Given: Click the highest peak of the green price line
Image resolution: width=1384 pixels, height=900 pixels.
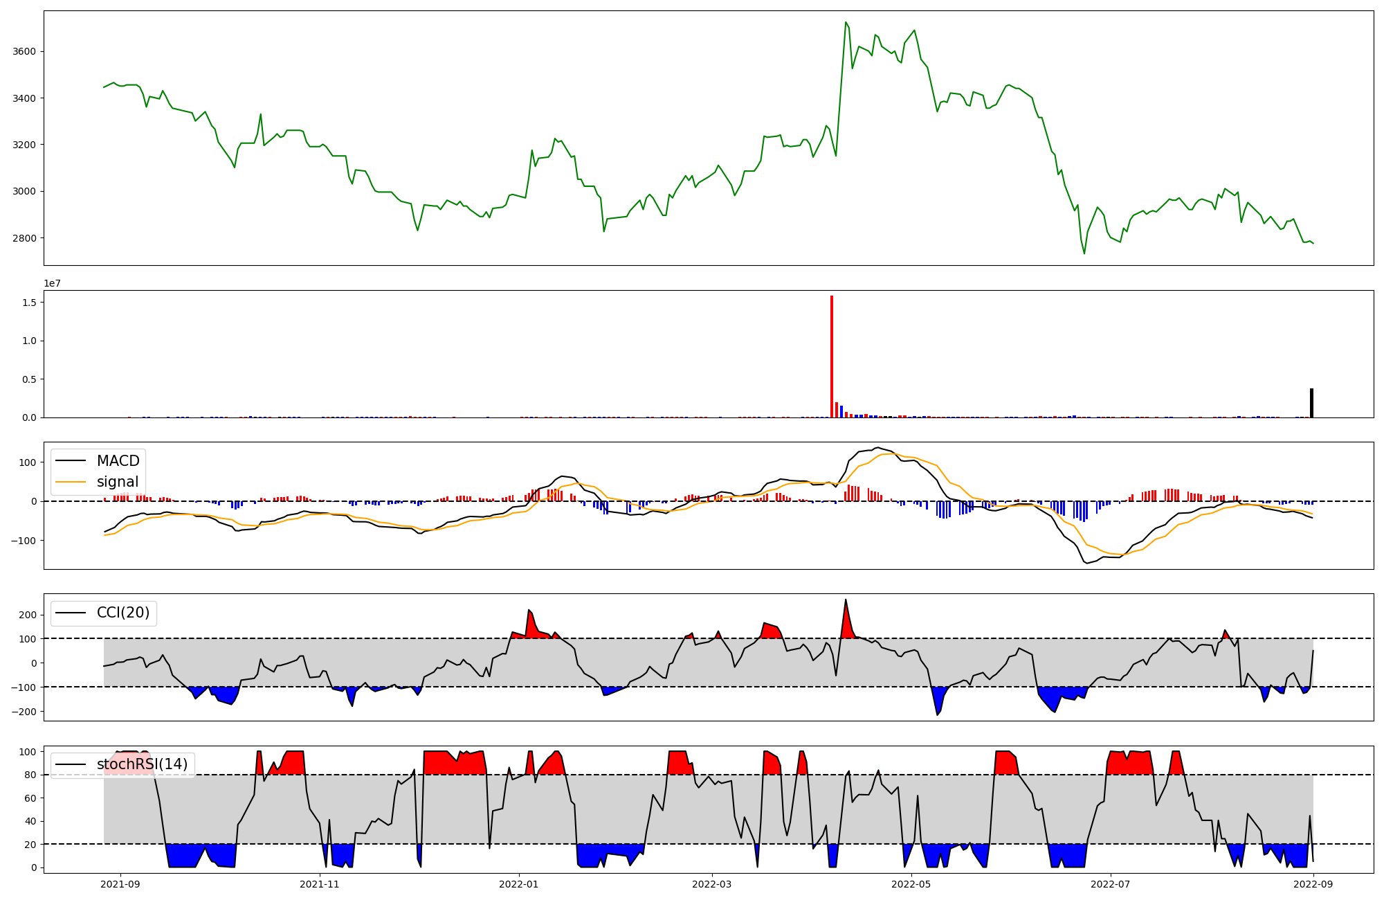Looking at the screenshot, I should [x=846, y=23].
